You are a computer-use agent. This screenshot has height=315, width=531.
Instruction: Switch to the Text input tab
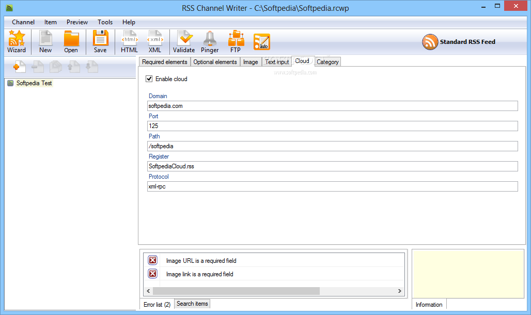pyautogui.click(x=277, y=62)
